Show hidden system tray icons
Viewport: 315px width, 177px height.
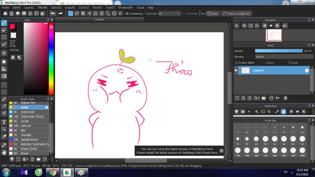[x=292, y=172]
